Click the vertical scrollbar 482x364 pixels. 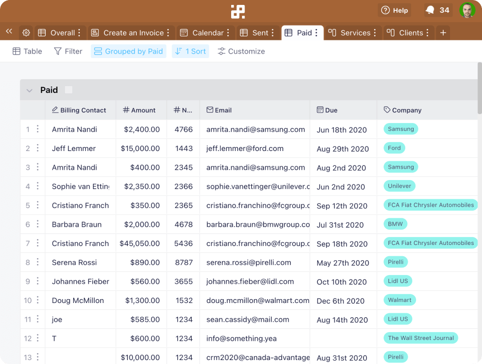pos(480,88)
